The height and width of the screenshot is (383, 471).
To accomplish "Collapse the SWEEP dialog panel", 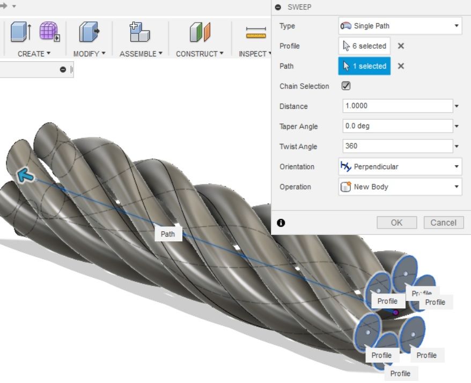I will (x=278, y=7).
